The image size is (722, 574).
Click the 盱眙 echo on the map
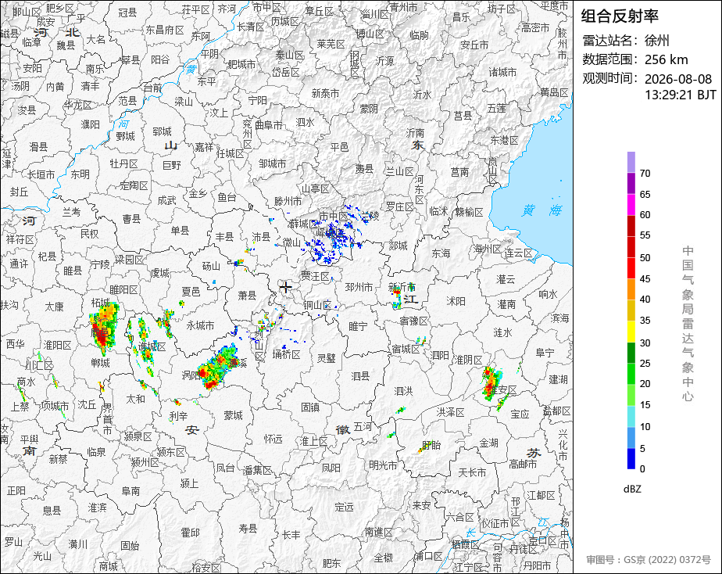(x=421, y=448)
